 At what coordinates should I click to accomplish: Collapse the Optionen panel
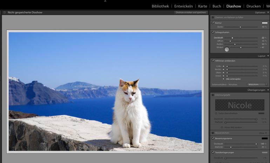[268, 12]
